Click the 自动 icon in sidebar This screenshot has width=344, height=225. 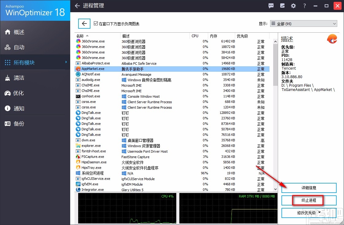pyautogui.click(x=7, y=47)
